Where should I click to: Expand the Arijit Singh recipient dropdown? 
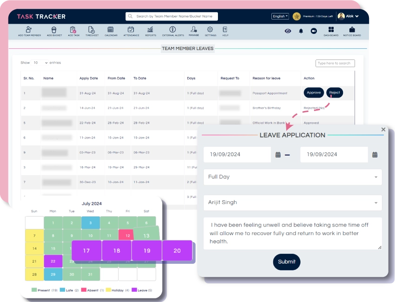pyautogui.click(x=292, y=203)
